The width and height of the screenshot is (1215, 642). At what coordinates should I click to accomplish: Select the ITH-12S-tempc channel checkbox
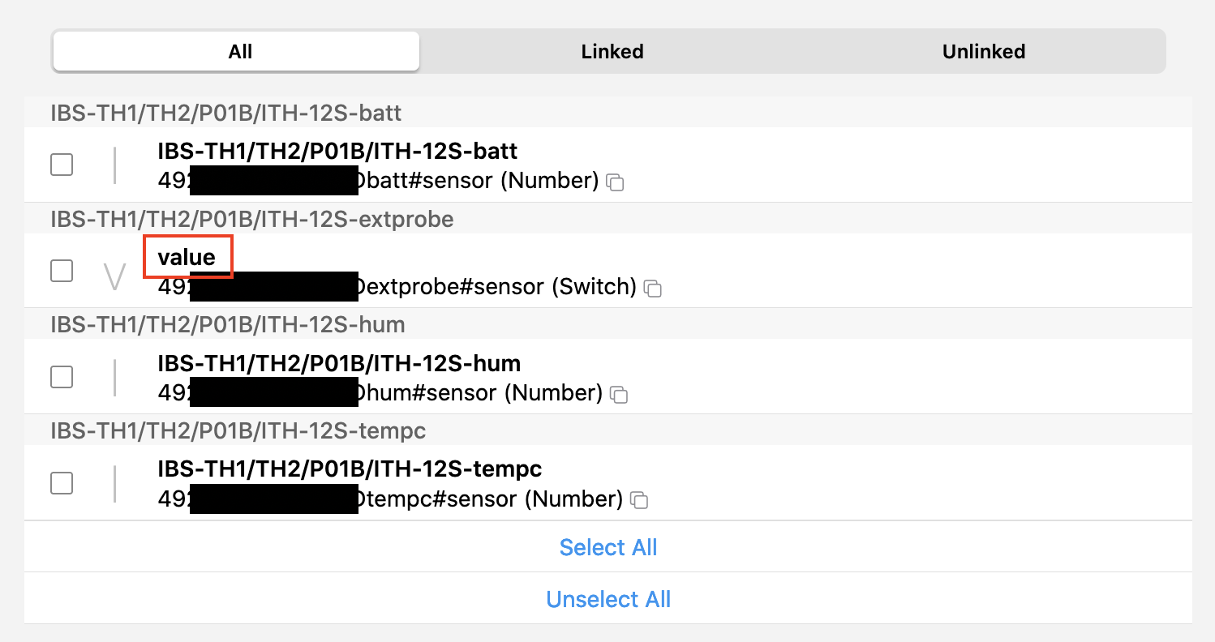click(x=62, y=483)
